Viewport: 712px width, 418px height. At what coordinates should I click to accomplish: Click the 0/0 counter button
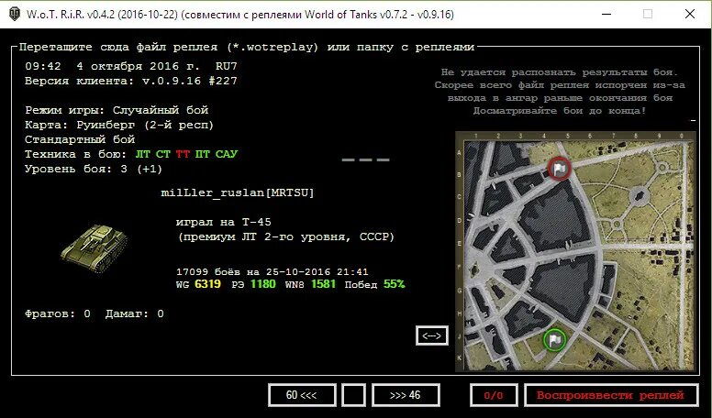[494, 395]
